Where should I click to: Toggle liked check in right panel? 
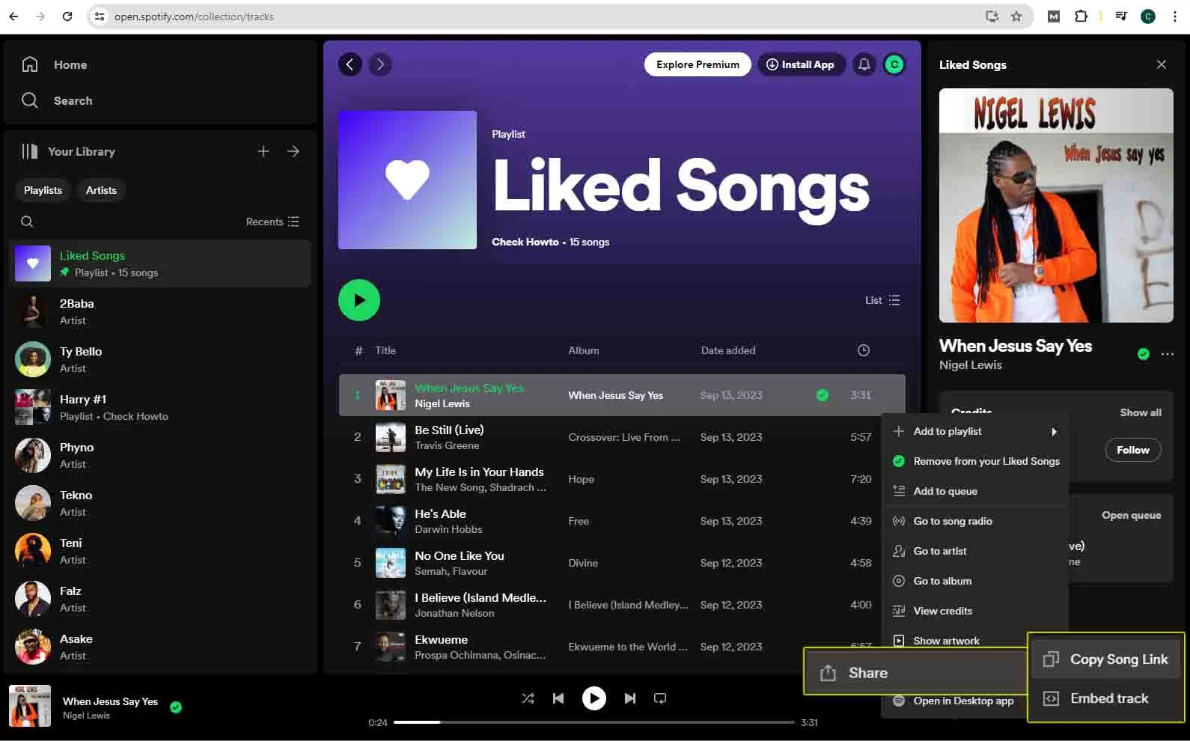pos(1144,354)
